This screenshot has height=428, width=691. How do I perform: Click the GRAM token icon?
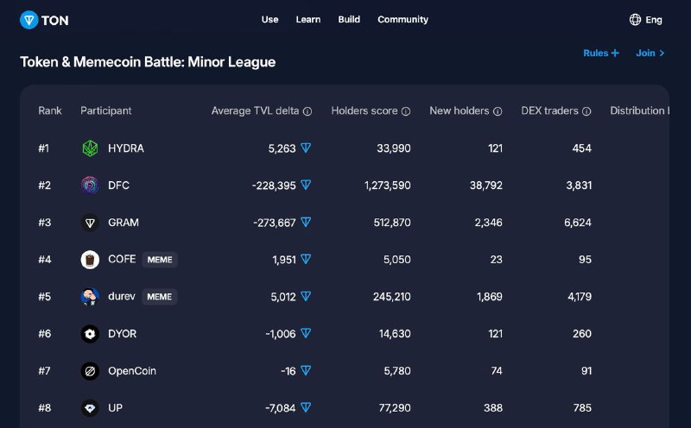(90, 223)
